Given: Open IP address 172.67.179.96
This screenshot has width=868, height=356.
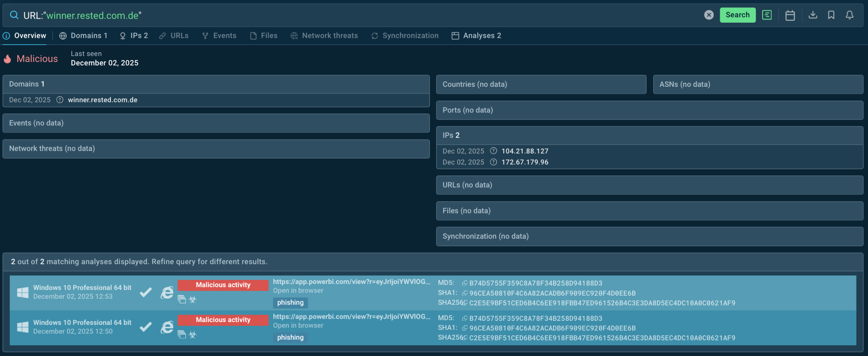Looking at the screenshot, I should [x=525, y=162].
